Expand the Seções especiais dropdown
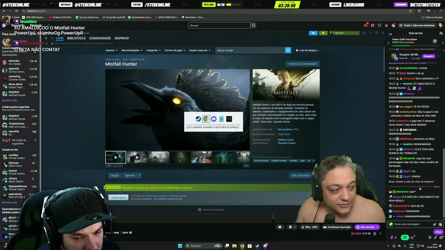Image resolution: width=445 pixels, height=250 pixels. coord(200,50)
